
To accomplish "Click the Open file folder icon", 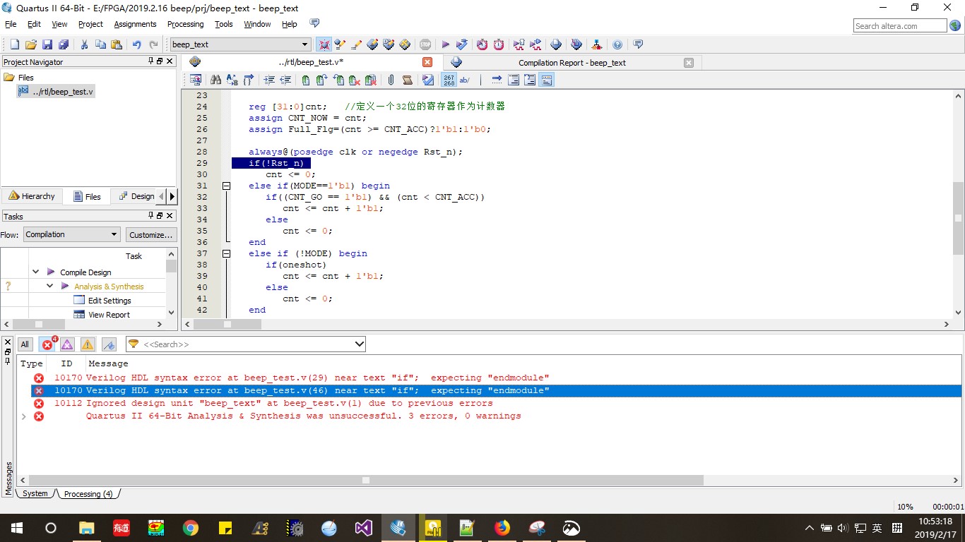I will click(30, 44).
